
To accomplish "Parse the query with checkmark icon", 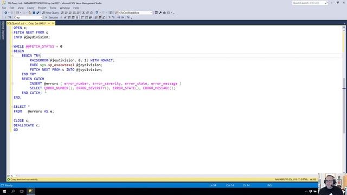I will 65,17.
